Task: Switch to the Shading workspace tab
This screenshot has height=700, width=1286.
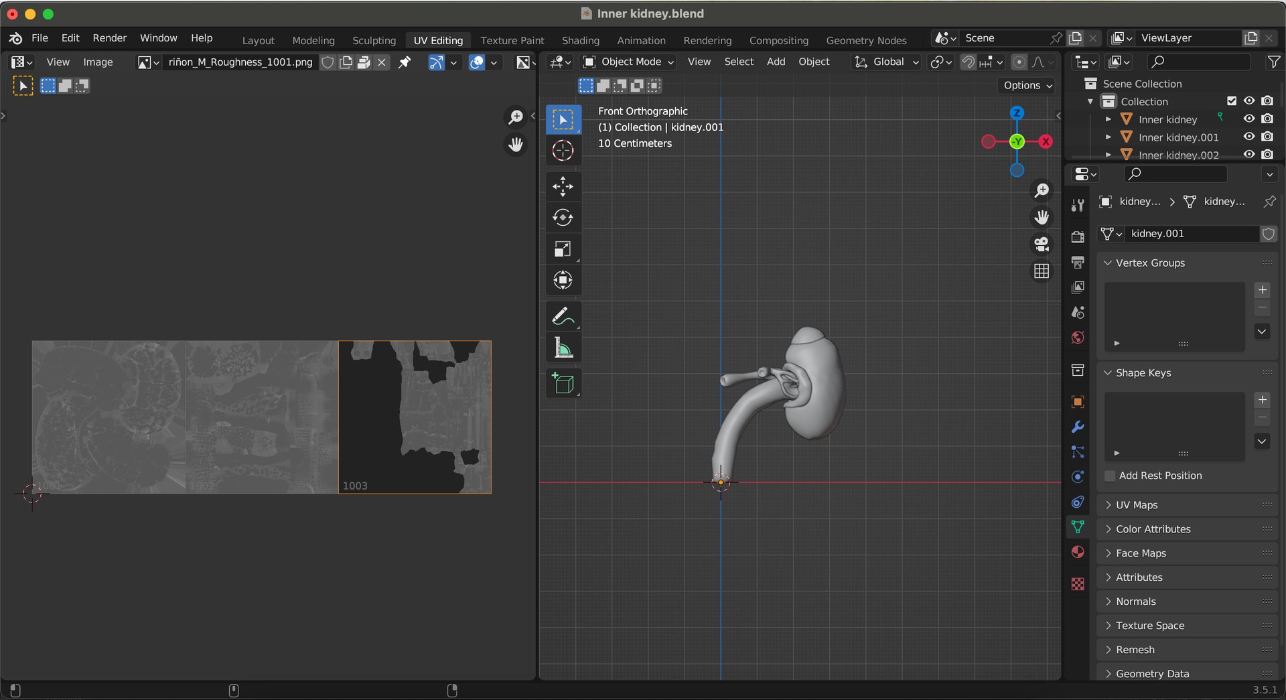Action: pyautogui.click(x=581, y=40)
